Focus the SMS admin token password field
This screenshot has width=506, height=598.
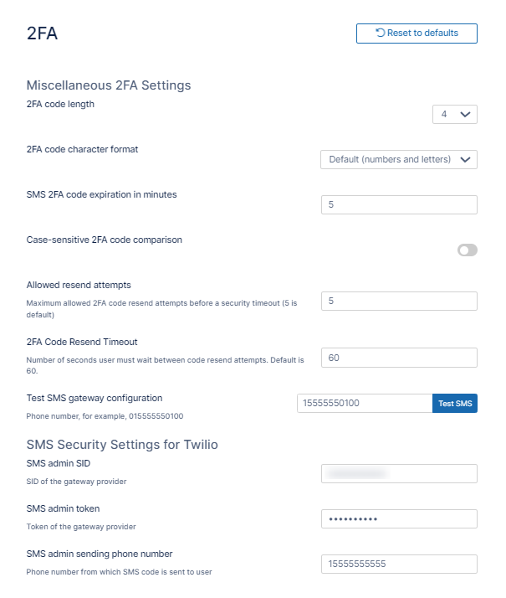tap(398, 519)
